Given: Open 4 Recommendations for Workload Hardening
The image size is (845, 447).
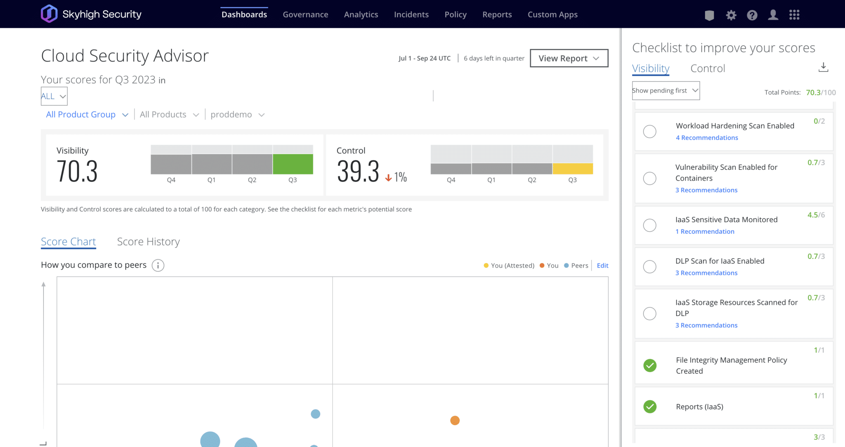Looking at the screenshot, I should (706, 138).
